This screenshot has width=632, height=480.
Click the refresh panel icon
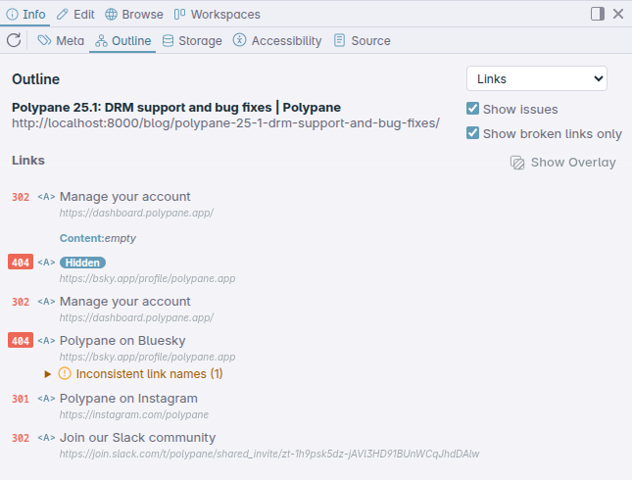[x=14, y=40]
